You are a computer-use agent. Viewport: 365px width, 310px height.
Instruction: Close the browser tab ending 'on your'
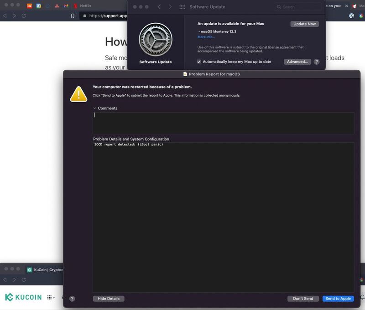[x=346, y=6]
